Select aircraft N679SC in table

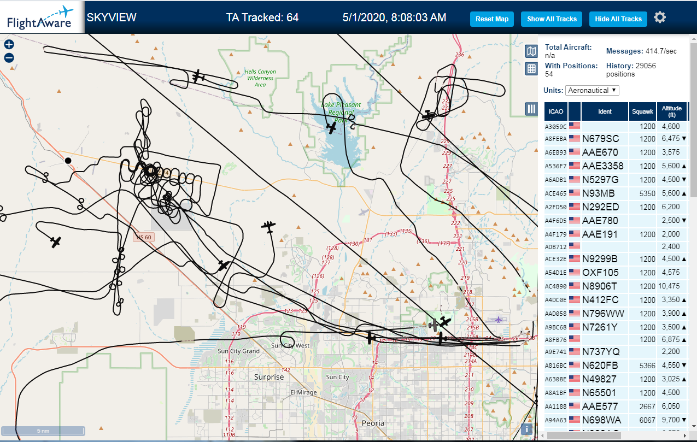pyautogui.click(x=616, y=139)
